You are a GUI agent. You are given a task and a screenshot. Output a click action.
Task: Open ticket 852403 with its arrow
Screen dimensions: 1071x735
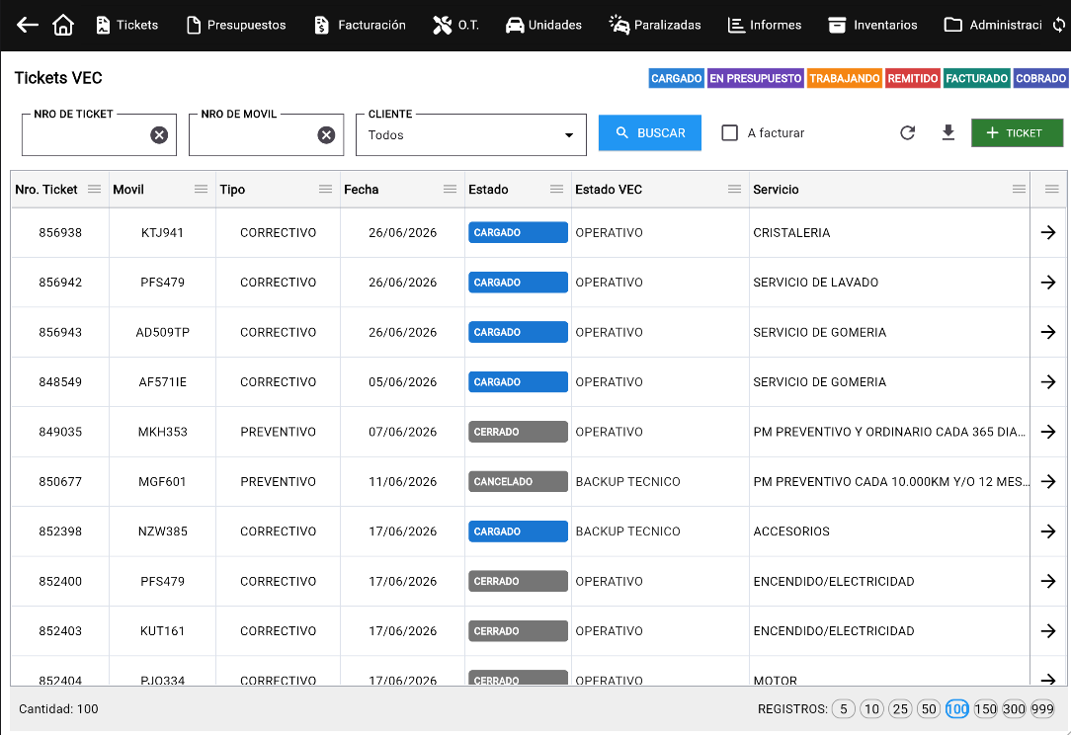[1047, 631]
